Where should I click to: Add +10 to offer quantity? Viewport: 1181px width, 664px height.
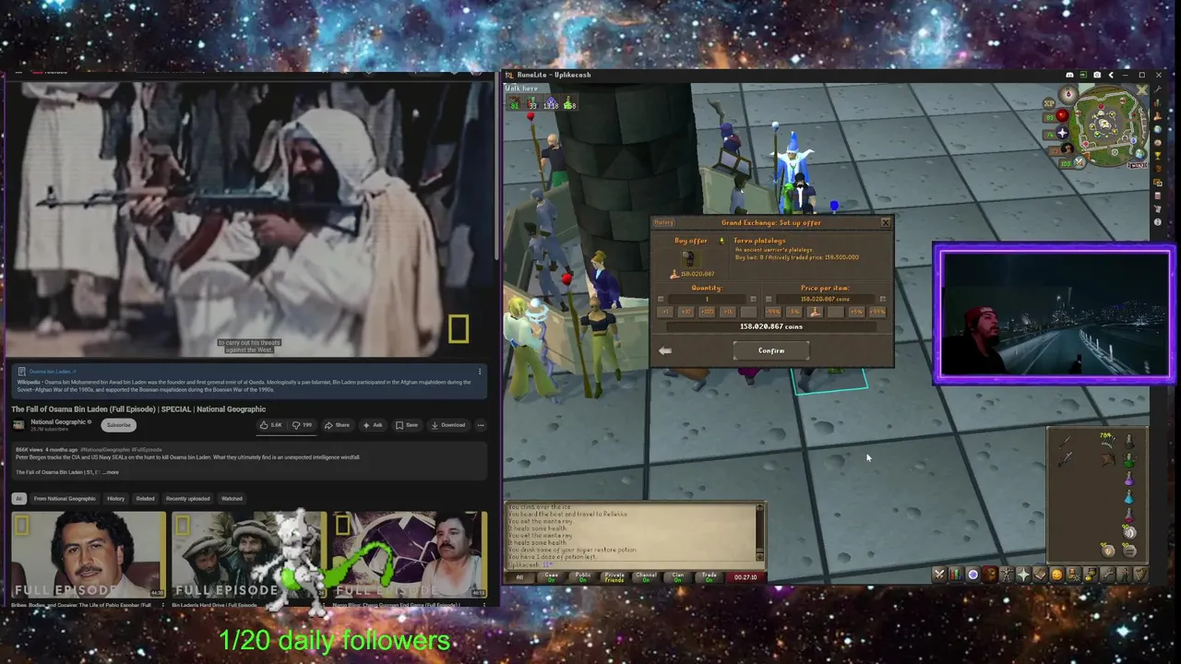coord(686,312)
